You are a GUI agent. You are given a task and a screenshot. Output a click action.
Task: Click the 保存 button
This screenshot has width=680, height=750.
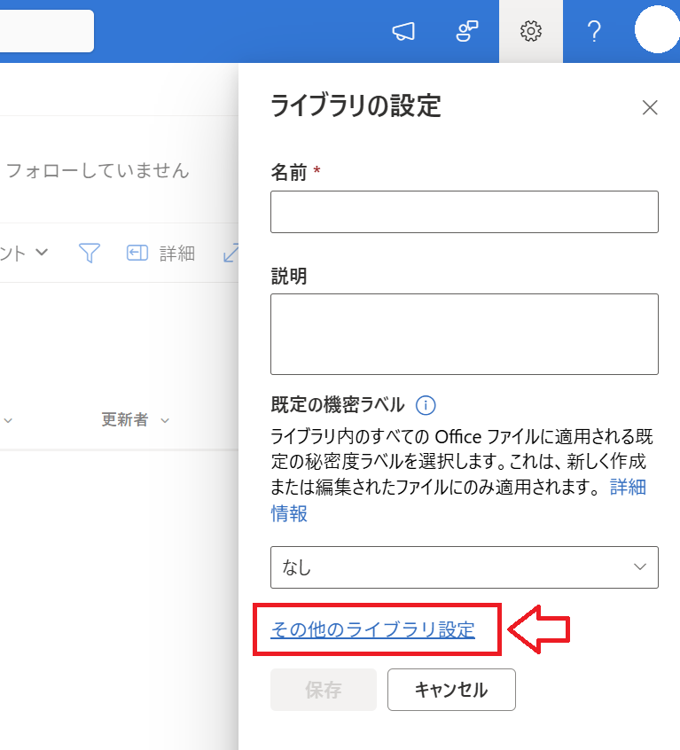(324, 690)
